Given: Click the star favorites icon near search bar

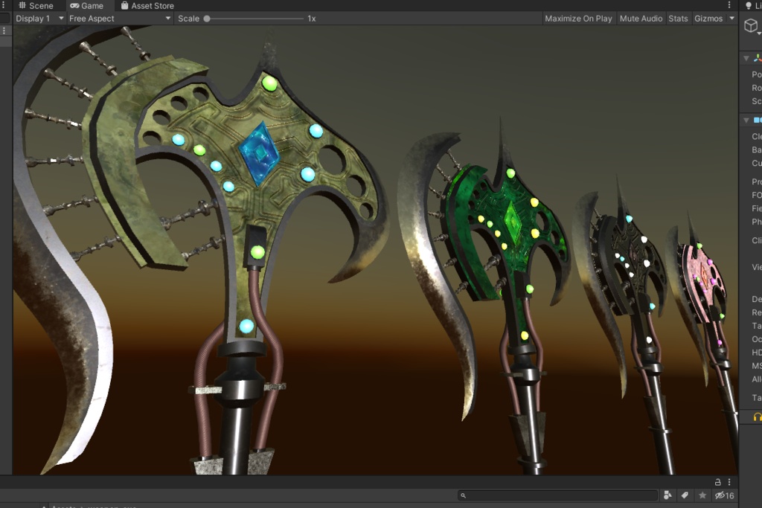Looking at the screenshot, I should [x=702, y=495].
